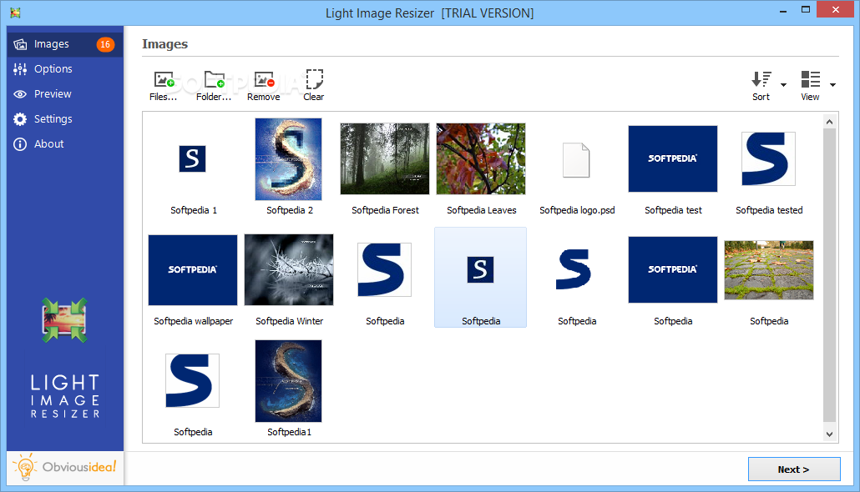Click the Images gallery icon in sidebar
This screenshot has width=860, height=492.
pos(20,44)
